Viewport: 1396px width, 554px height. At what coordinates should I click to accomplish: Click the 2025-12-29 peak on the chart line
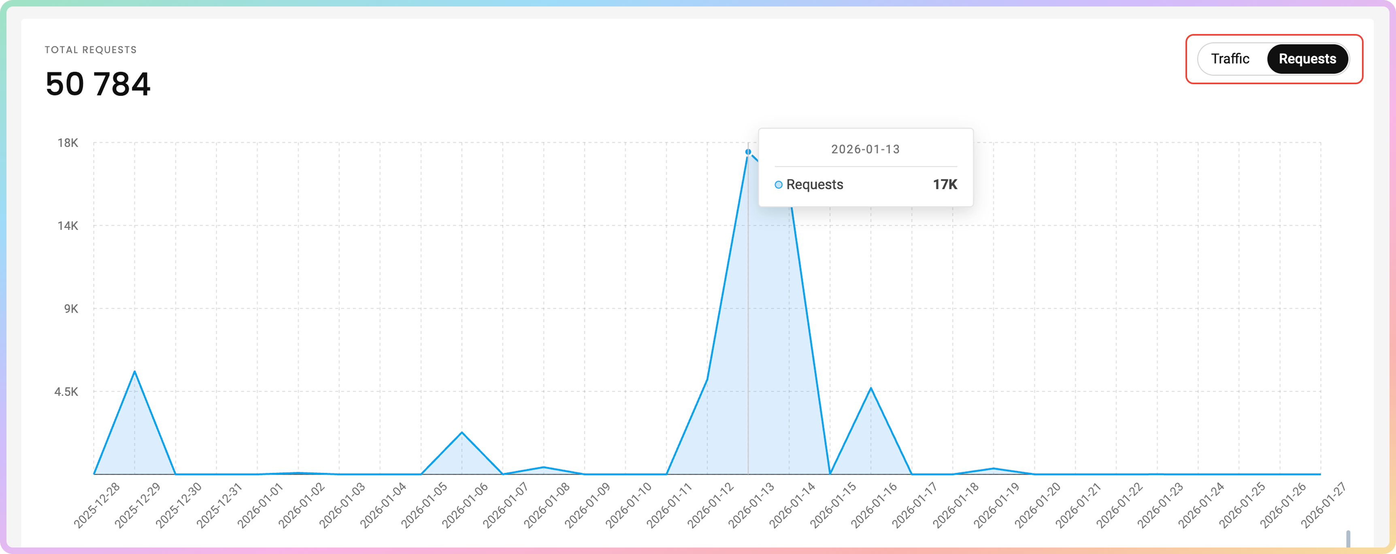point(134,372)
